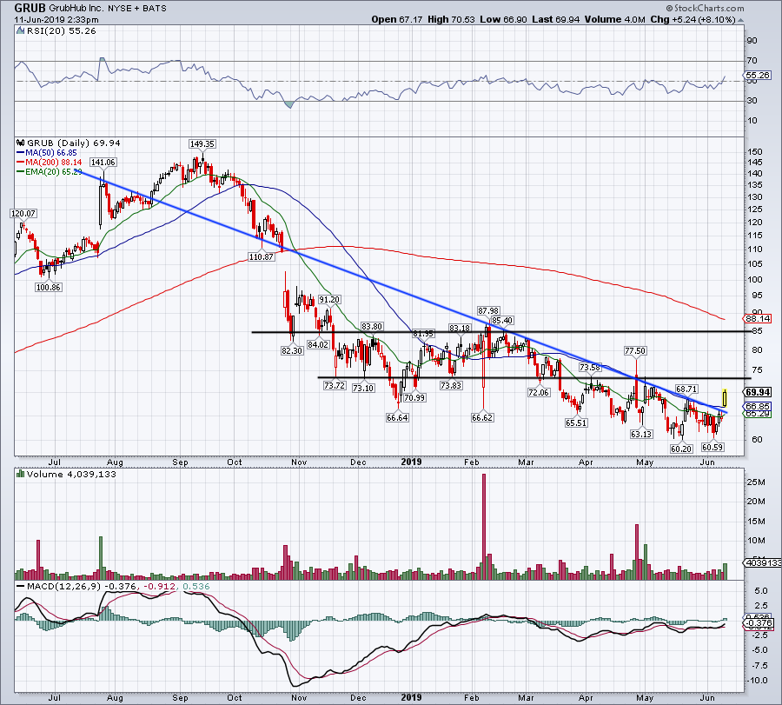Select the GRUB ticker symbol in header

(x=30, y=8)
